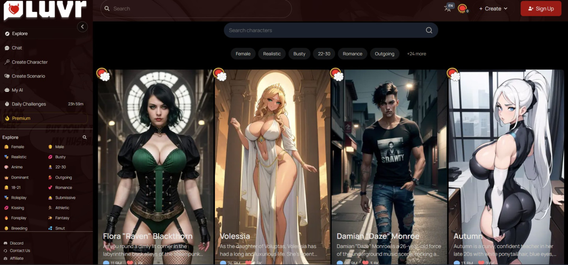
Task: Open Daily Challenges in sidebar
Action: (x=29, y=104)
